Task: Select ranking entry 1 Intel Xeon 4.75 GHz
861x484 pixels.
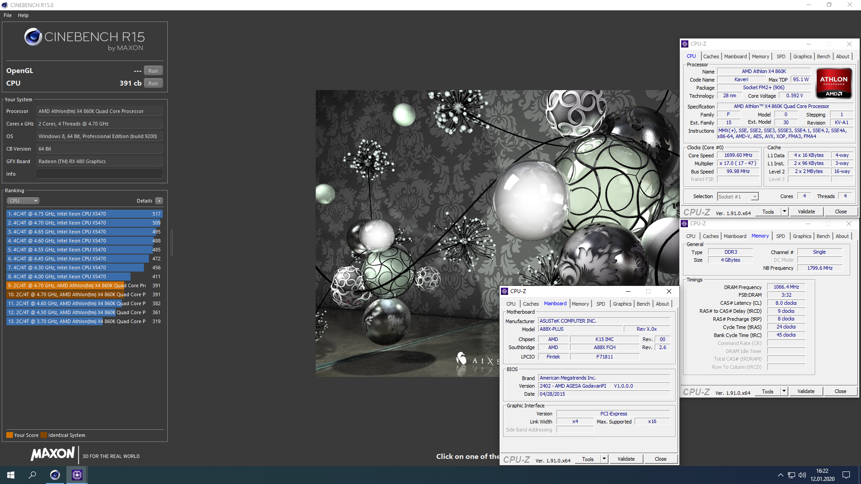Action: (x=84, y=214)
